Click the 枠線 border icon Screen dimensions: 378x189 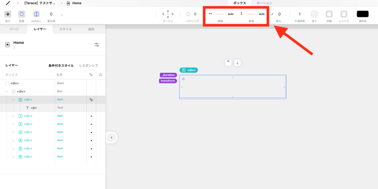329,14
